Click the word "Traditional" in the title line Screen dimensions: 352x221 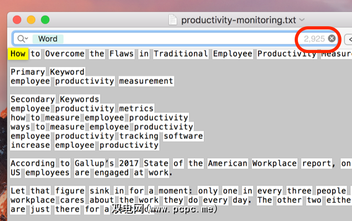click(x=181, y=54)
